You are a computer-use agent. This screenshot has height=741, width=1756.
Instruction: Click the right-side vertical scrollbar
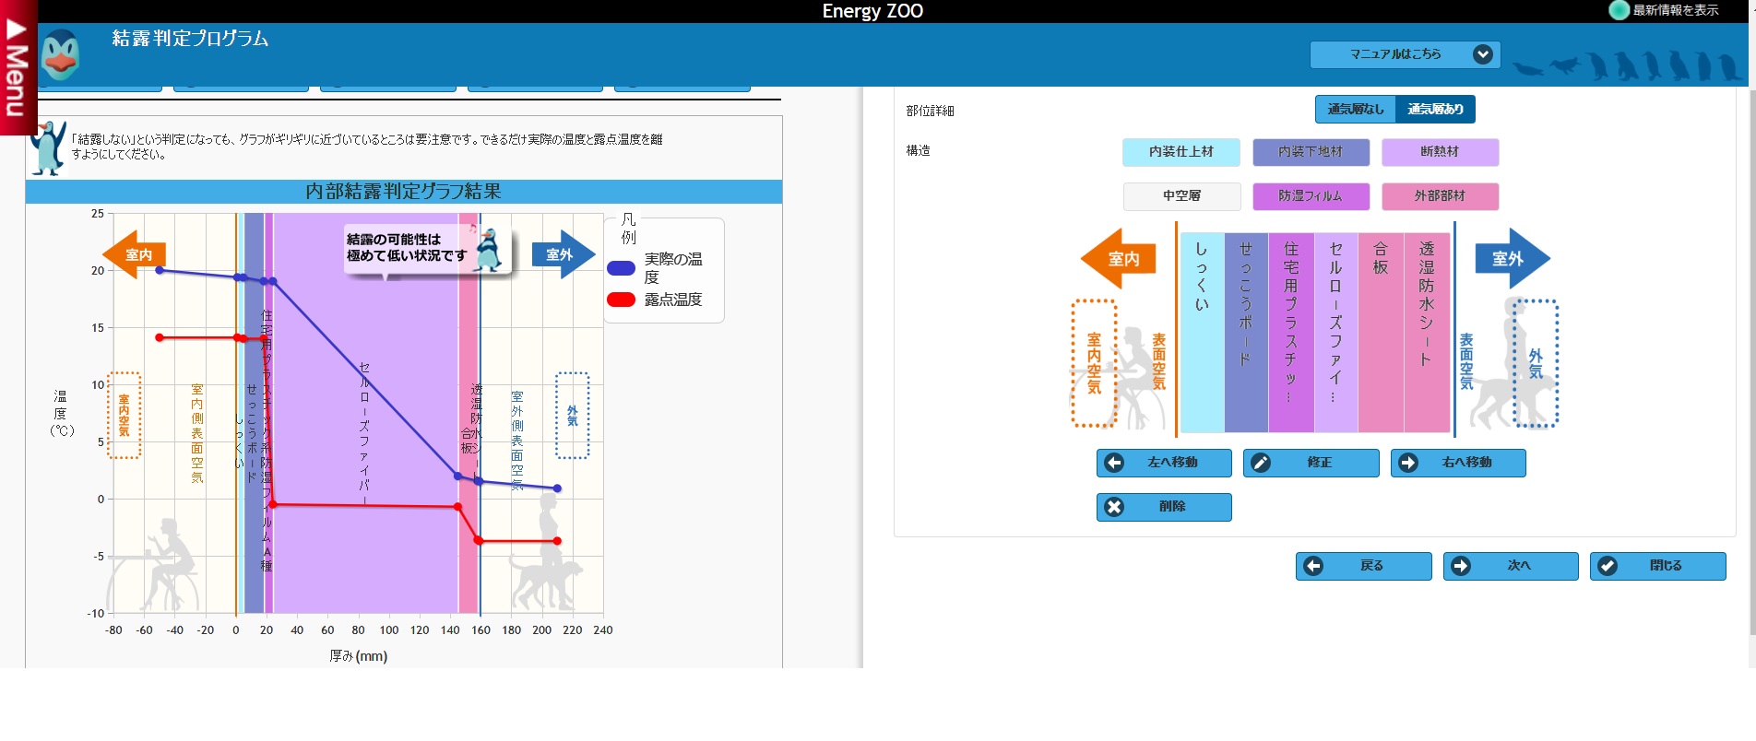[x=1752, y=362]
